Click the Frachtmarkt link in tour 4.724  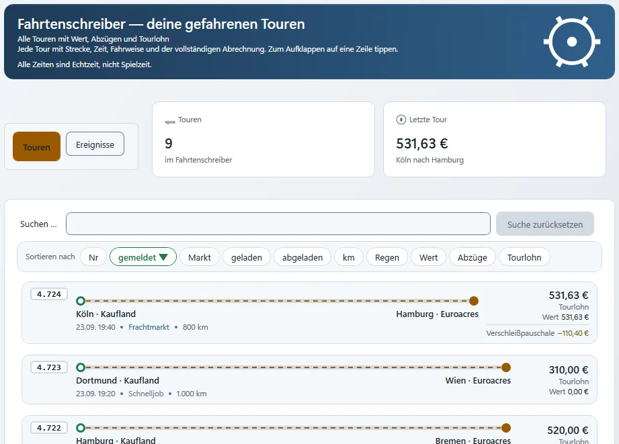coord(149,326)
